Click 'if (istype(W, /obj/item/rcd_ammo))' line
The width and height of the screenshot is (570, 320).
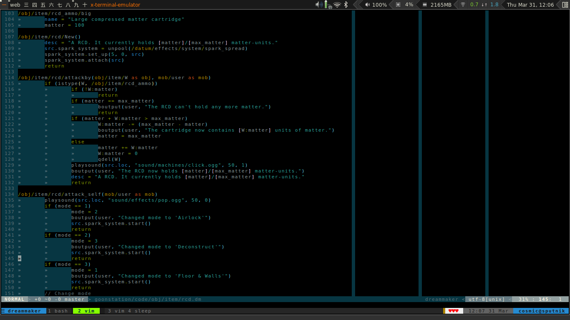point(101,83)
